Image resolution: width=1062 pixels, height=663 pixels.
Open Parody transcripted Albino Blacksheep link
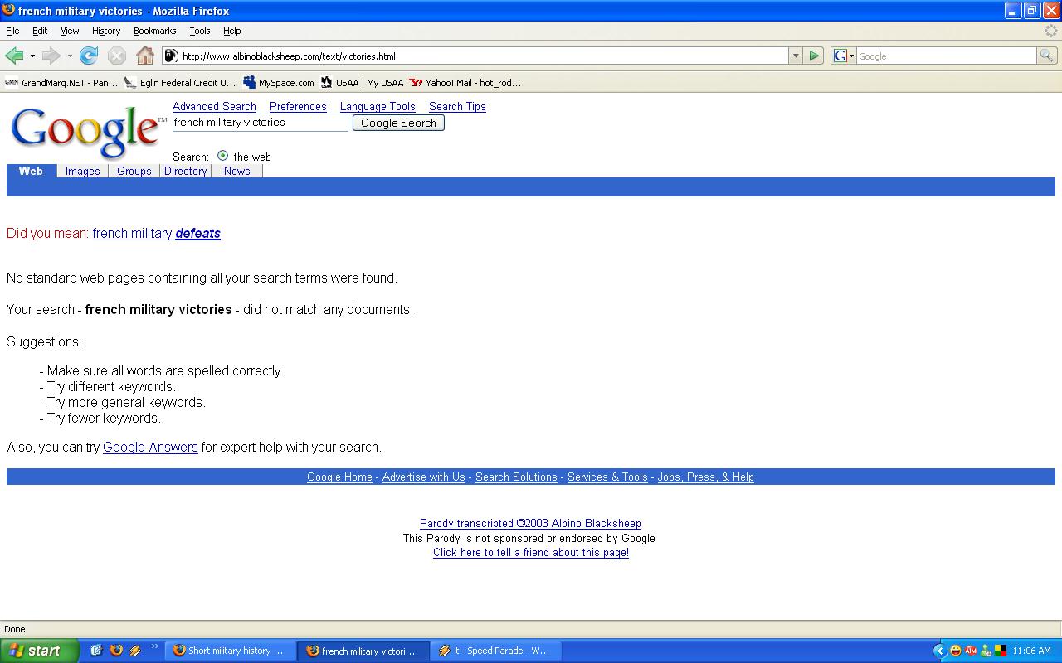point(530,523)
